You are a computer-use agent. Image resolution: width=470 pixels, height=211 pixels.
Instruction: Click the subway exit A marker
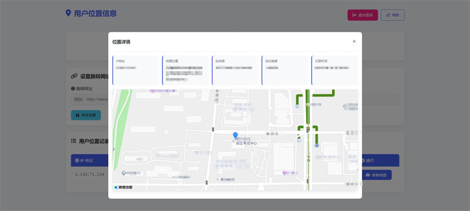(317, 145)
